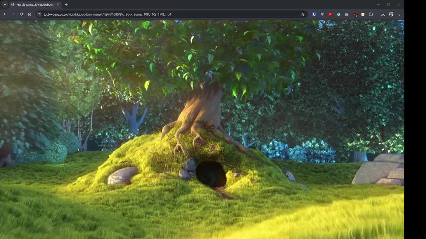426x239 pixels.
Task: Minimize the browser window
Action: click(378, 5)
